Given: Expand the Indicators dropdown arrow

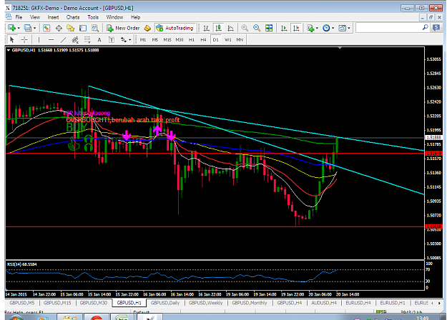Looking at the screenshot, I should tap(317, 28).
